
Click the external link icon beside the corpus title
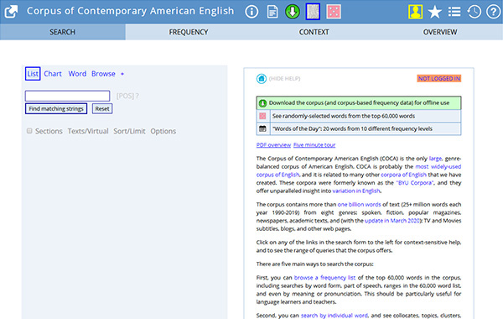(x=11, y=12)
